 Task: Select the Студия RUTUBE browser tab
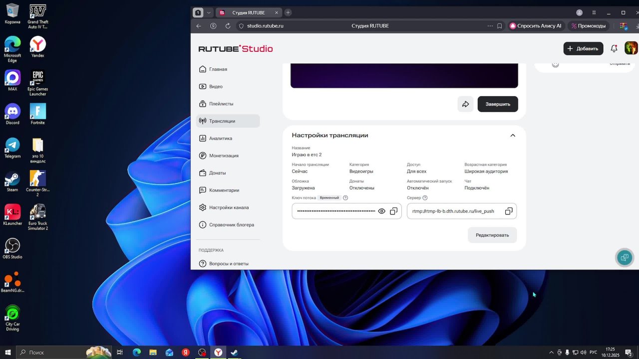[x=249, y=12]
